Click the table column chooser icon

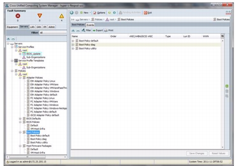pyautogui.click(x=222, y=36)
